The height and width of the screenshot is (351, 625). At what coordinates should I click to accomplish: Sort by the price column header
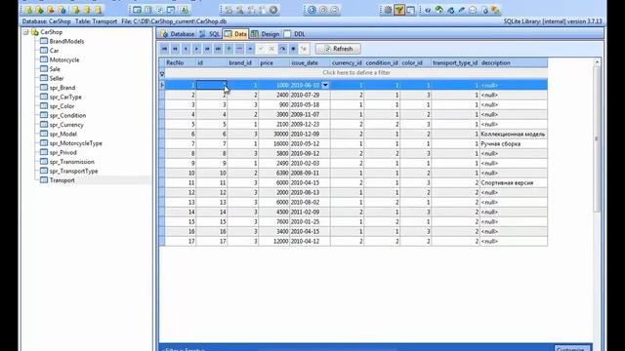(x=273, y=62)
